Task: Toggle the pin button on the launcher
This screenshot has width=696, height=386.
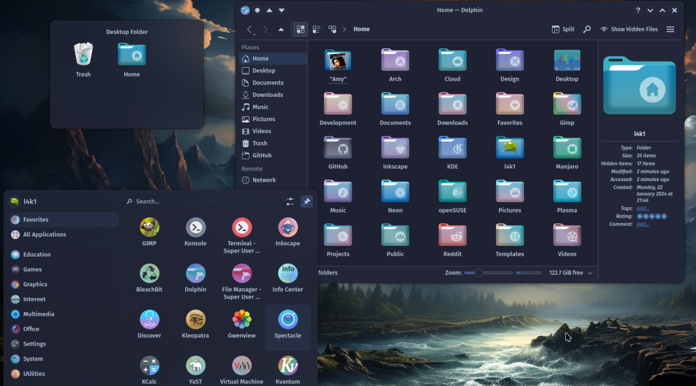Action: tap(306, 202)
